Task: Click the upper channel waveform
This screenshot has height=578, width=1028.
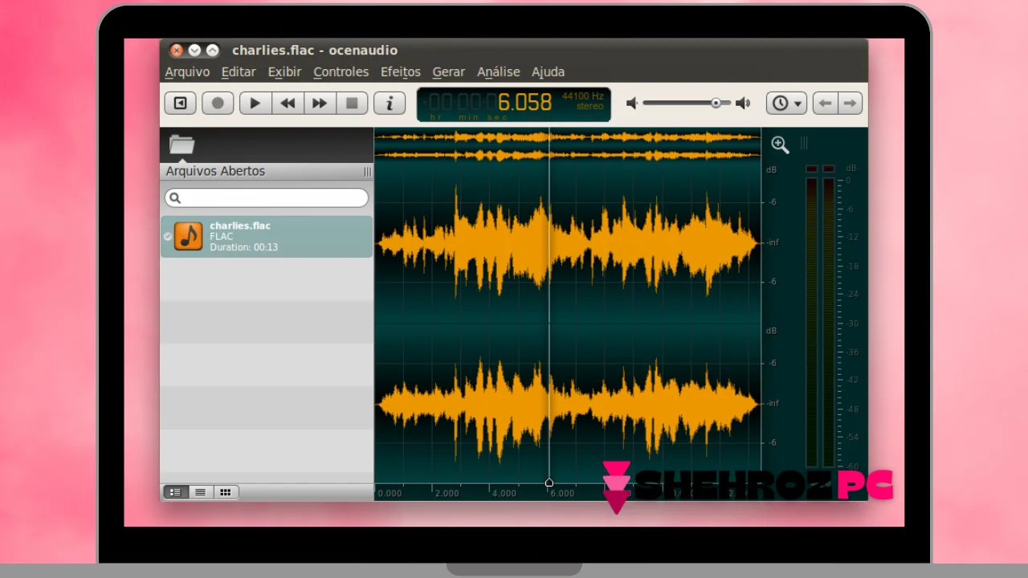Action: (567, 242)
